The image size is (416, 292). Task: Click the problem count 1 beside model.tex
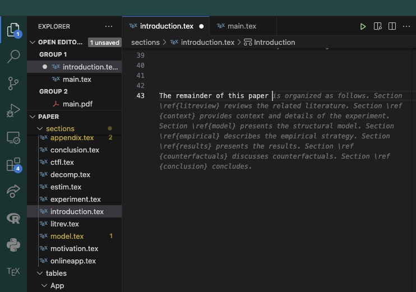click(x=111, y=236)
